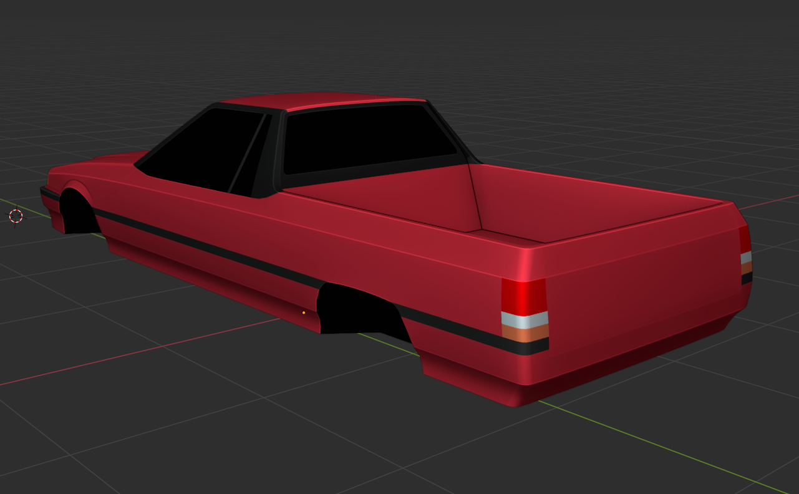Click the orange object origin dot on the car side

pos(304,312)
